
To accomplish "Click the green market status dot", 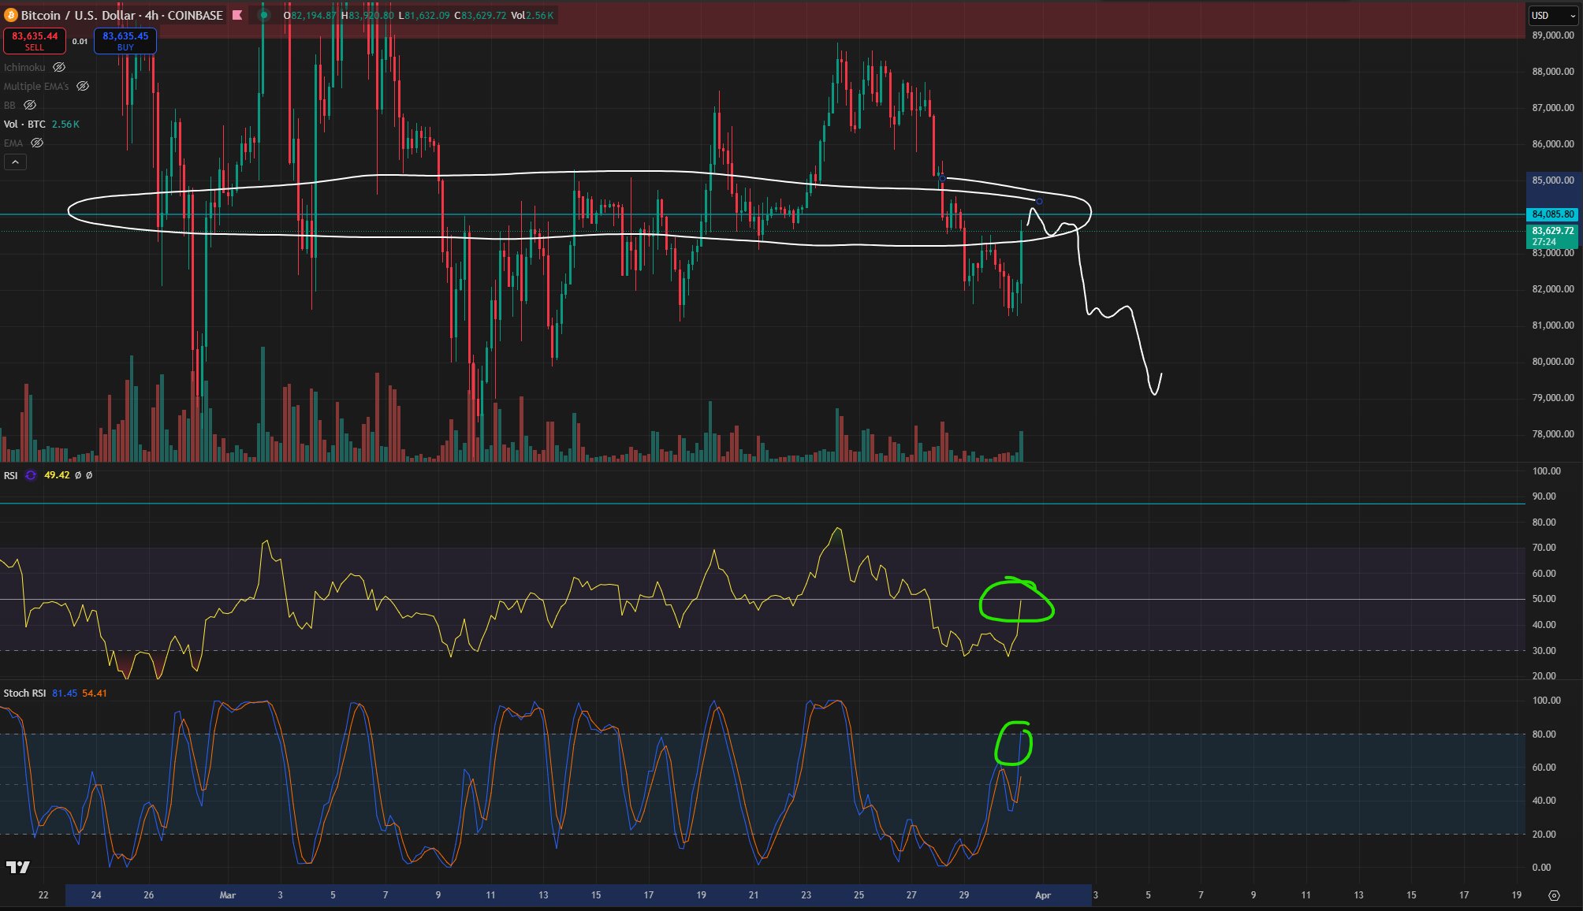I will (264, 15).
